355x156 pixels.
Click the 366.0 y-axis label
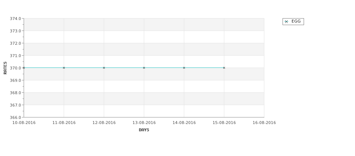coord(15,117)
